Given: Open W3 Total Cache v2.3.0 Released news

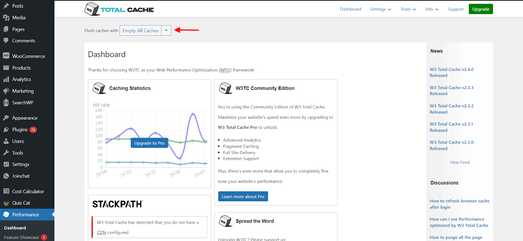Looking at the screenshot, I should (x=451, y=145).
